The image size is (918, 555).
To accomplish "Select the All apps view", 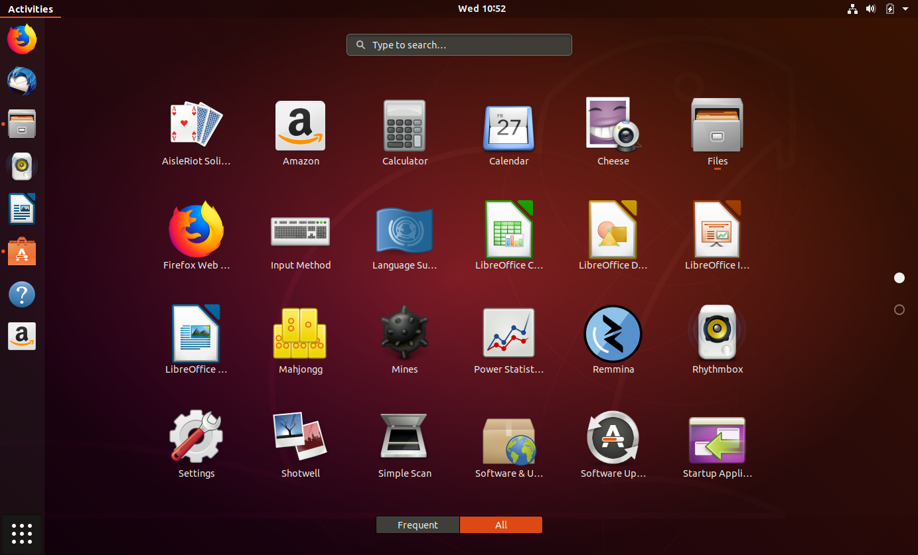I will tap(501, 524).
